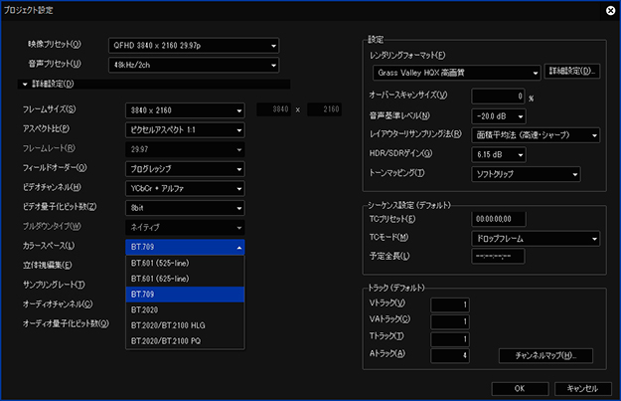
Task: Collapse the 詳細設定 section
Action: coord(25,85)
